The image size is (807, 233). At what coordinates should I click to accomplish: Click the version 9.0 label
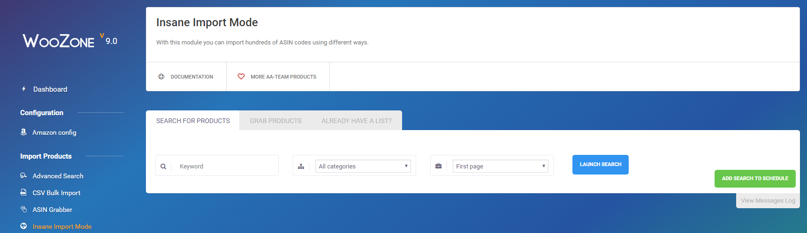[x=111, y=41]
